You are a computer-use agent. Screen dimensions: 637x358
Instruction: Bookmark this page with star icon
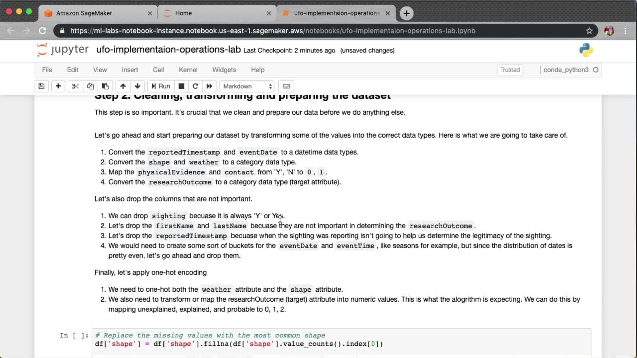589,31
